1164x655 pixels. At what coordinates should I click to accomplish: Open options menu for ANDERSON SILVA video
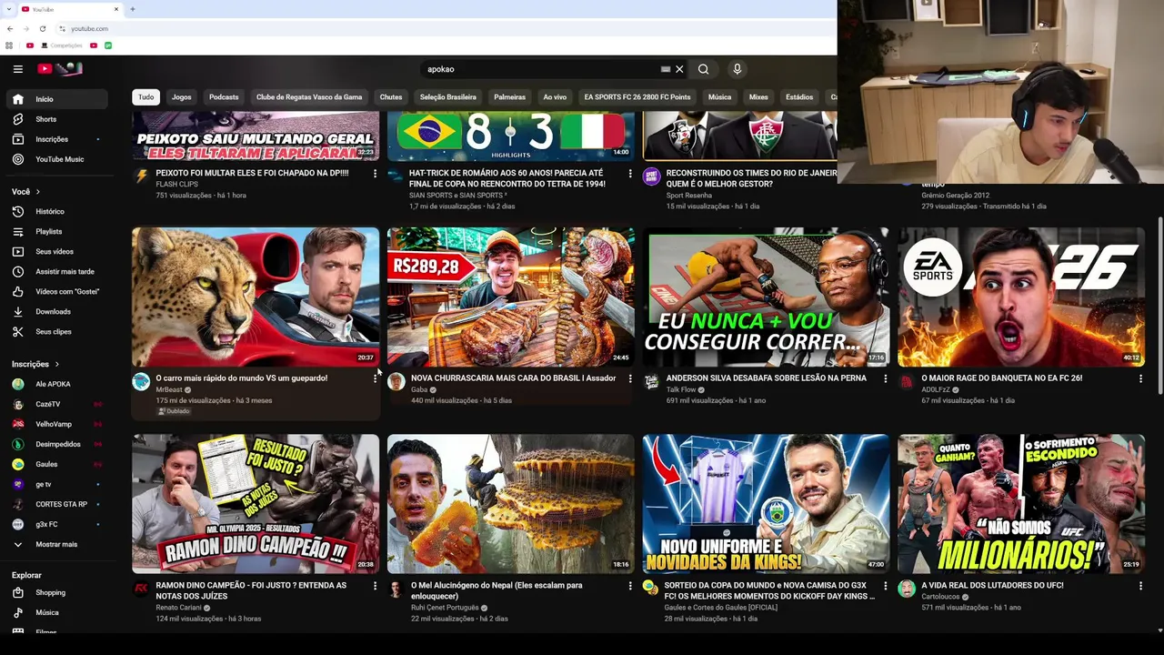click(886, 378)
